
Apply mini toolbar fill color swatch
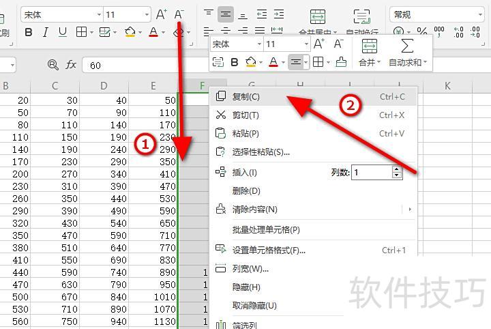(x=251, y=62)
